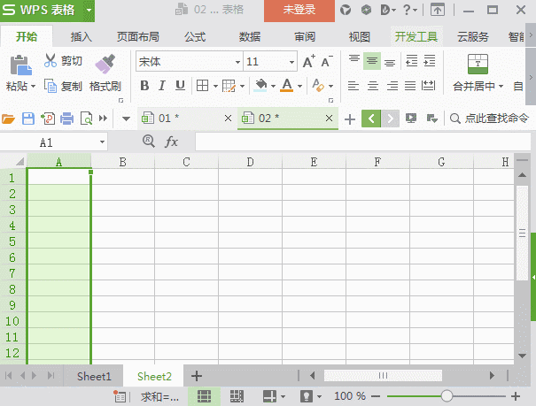The width and height of the screenshot is (536, 406).
Task: Open the Name Box dropdown
Action: click(102, 142)
